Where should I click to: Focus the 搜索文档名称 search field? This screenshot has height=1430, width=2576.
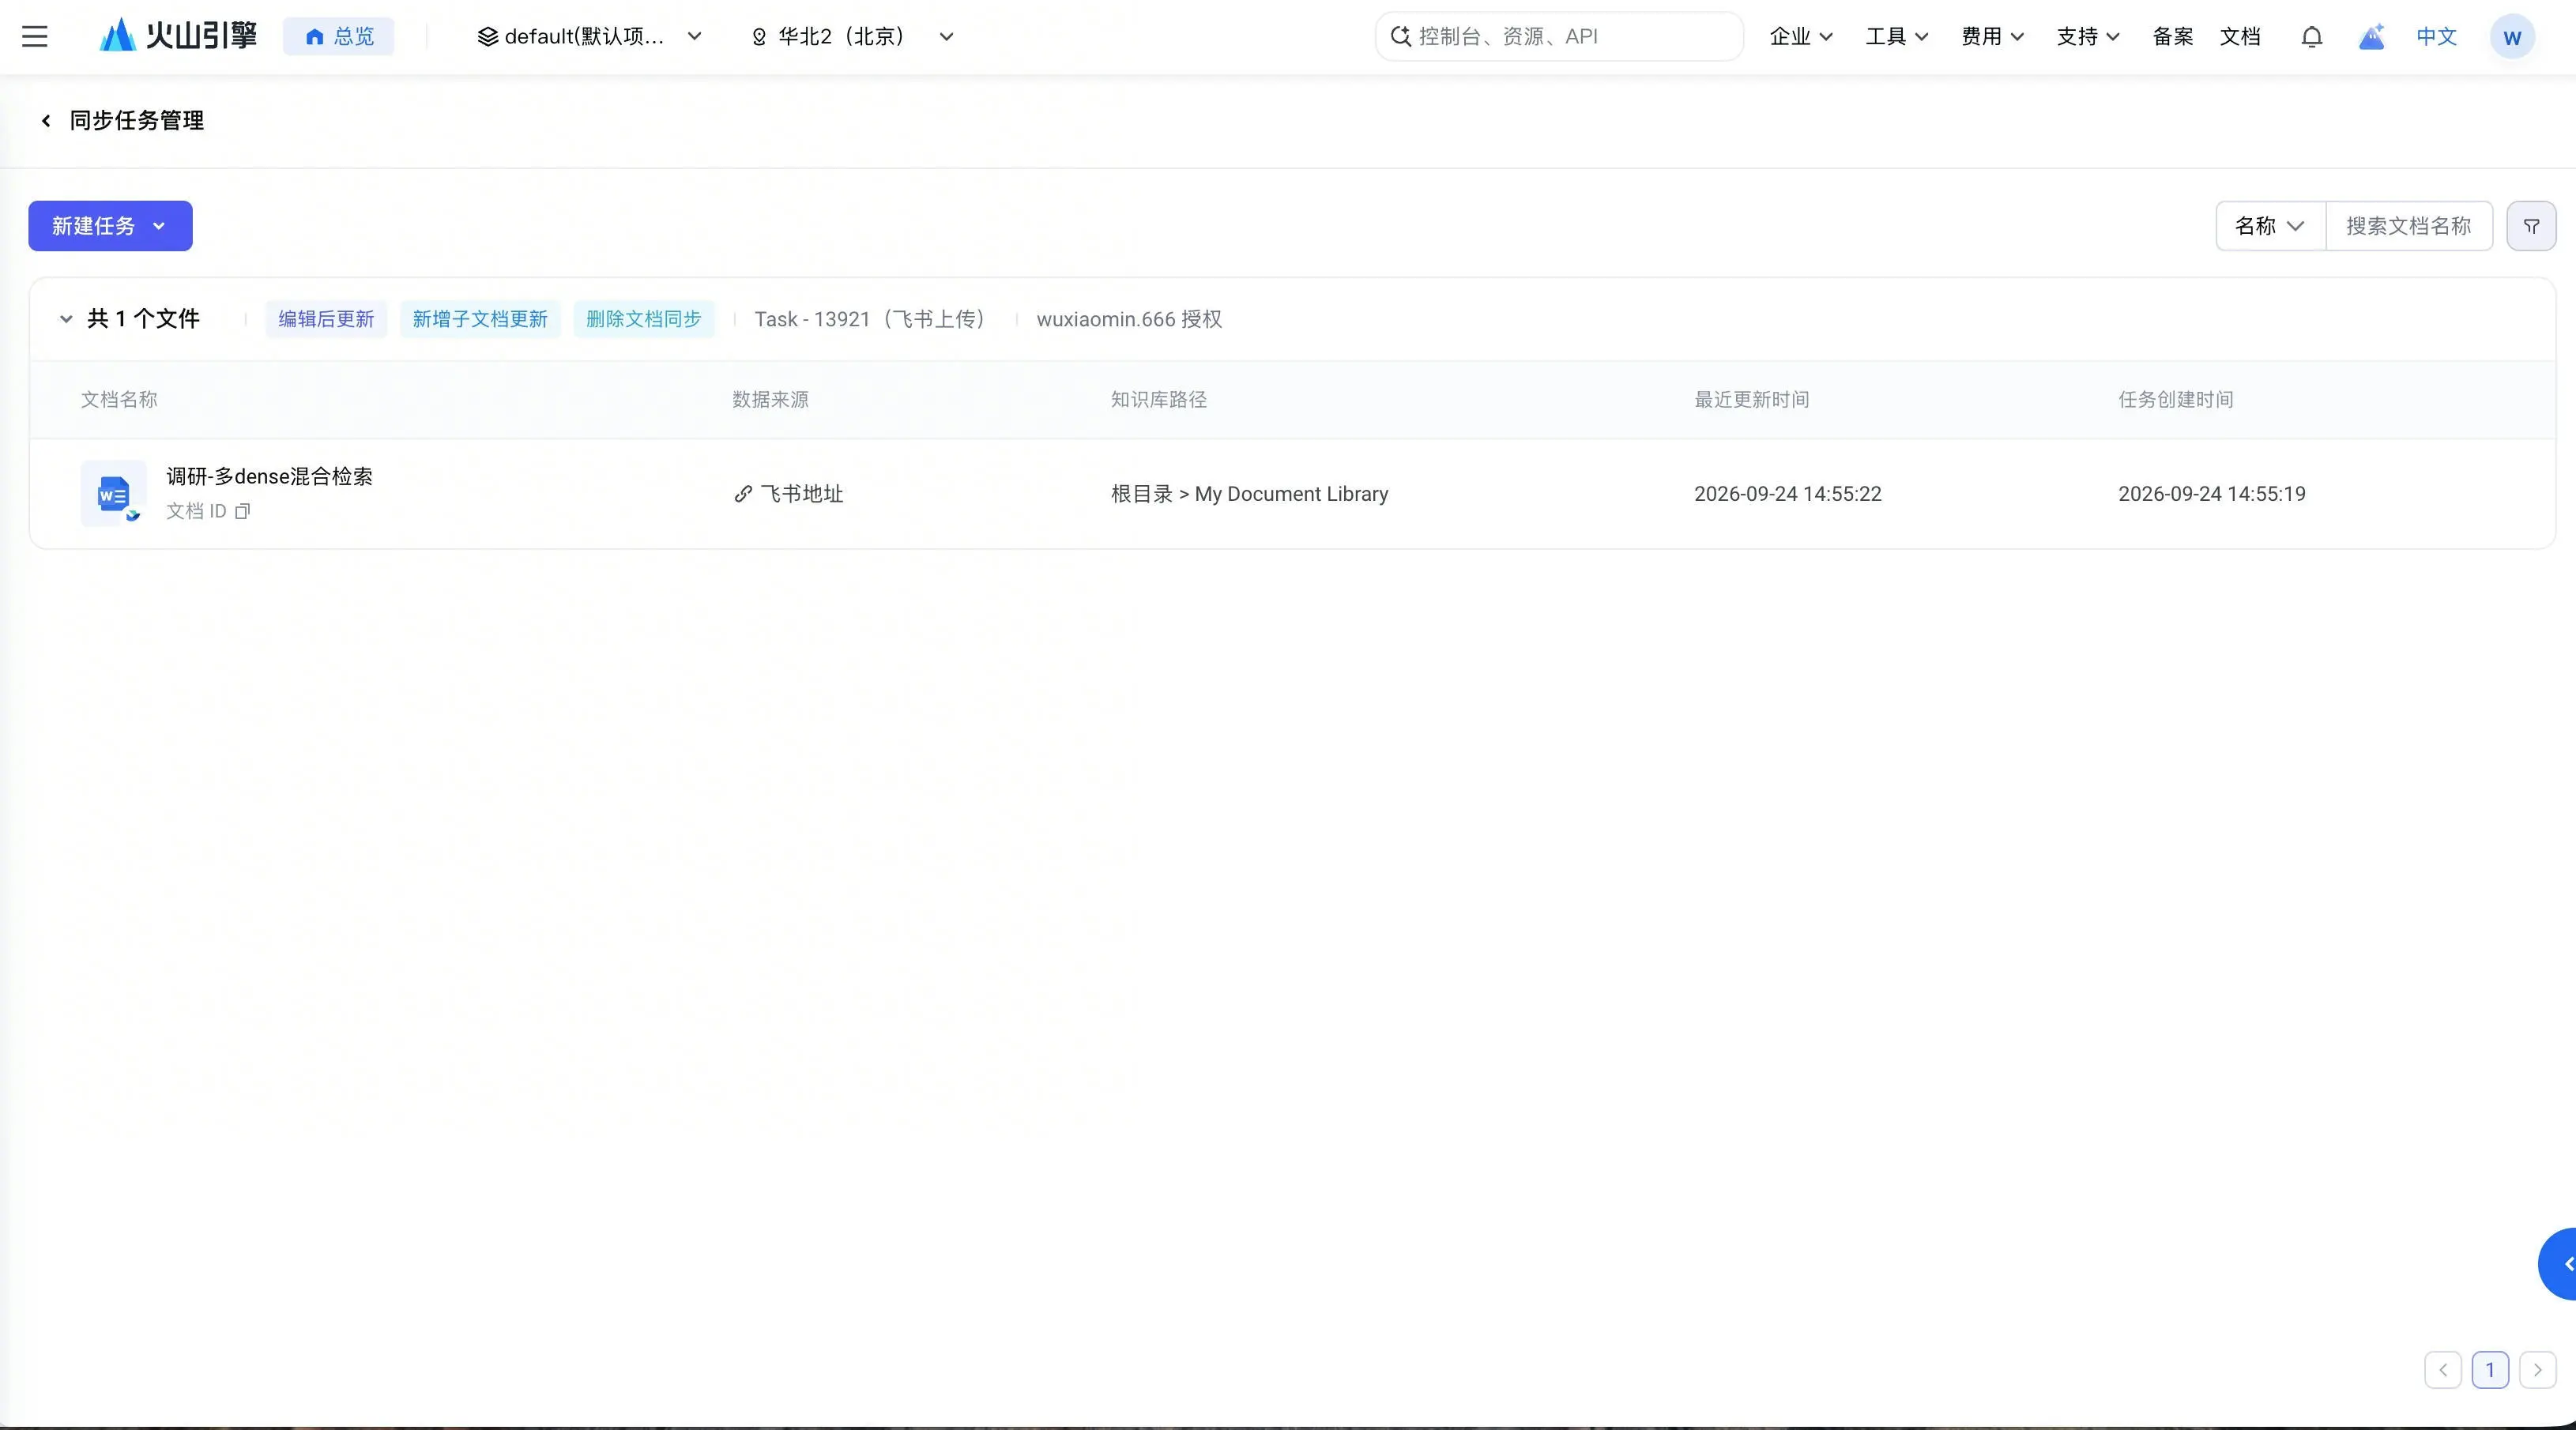(2408, 226)
